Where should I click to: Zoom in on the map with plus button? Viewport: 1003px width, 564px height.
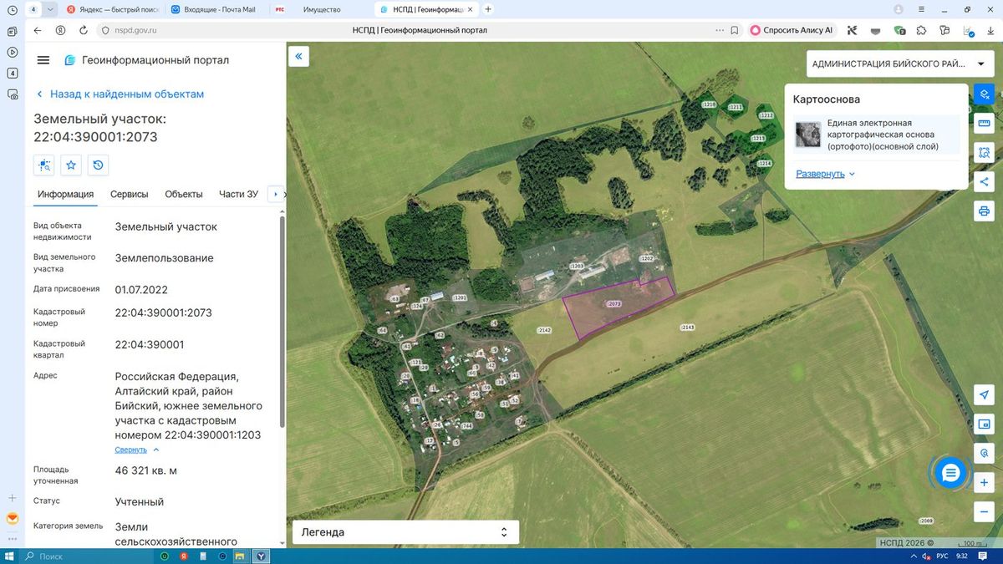[985, 483]
